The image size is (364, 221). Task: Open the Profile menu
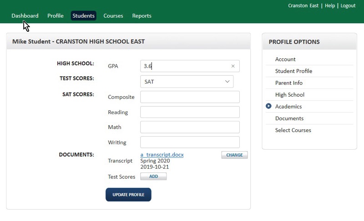click(56, 16)
